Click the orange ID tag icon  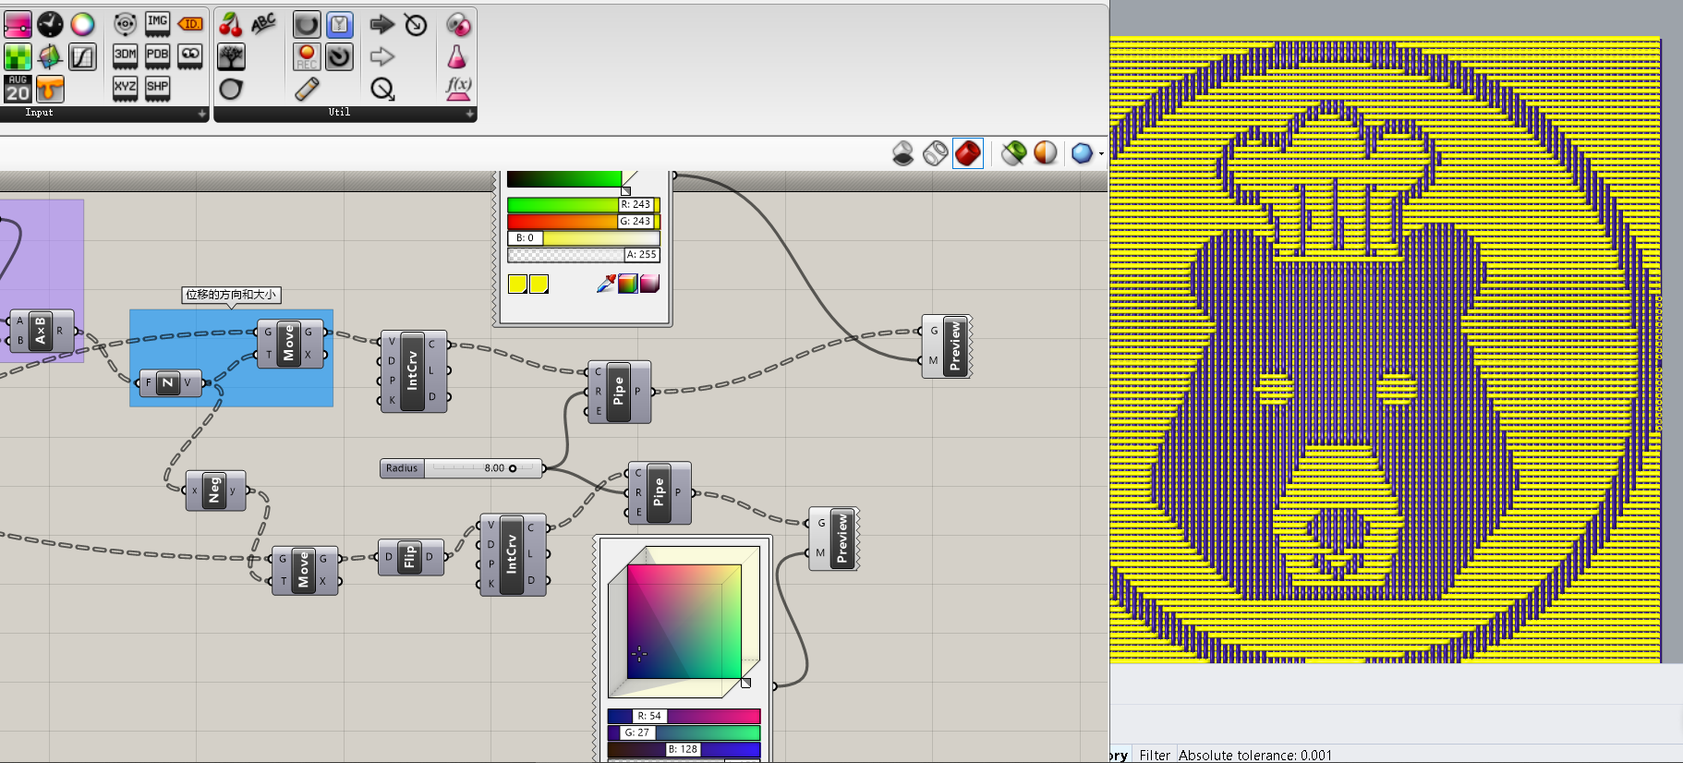[190, 24]
